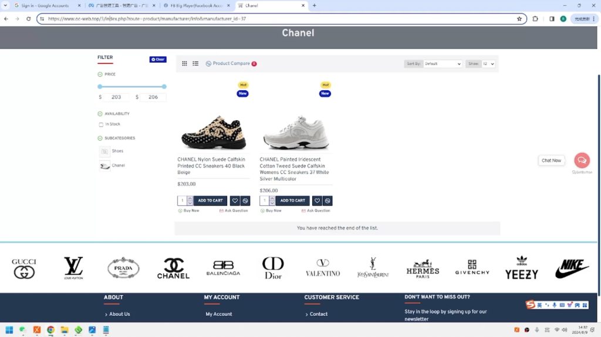This screenshot has width=601, height=337.
Task: Click the Gucci brand logo
Action: coord(24,268)
